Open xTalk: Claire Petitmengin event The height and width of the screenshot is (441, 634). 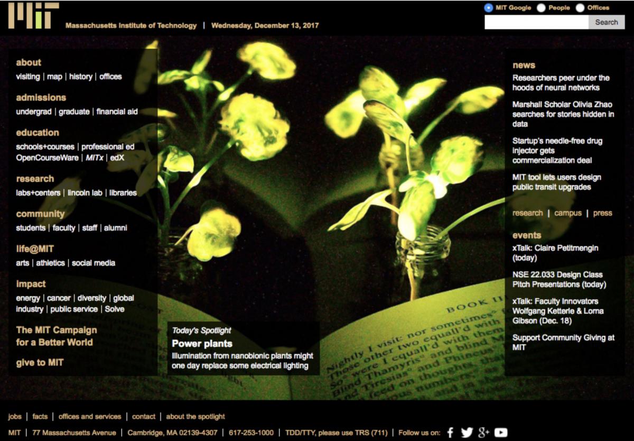(555, 253)
